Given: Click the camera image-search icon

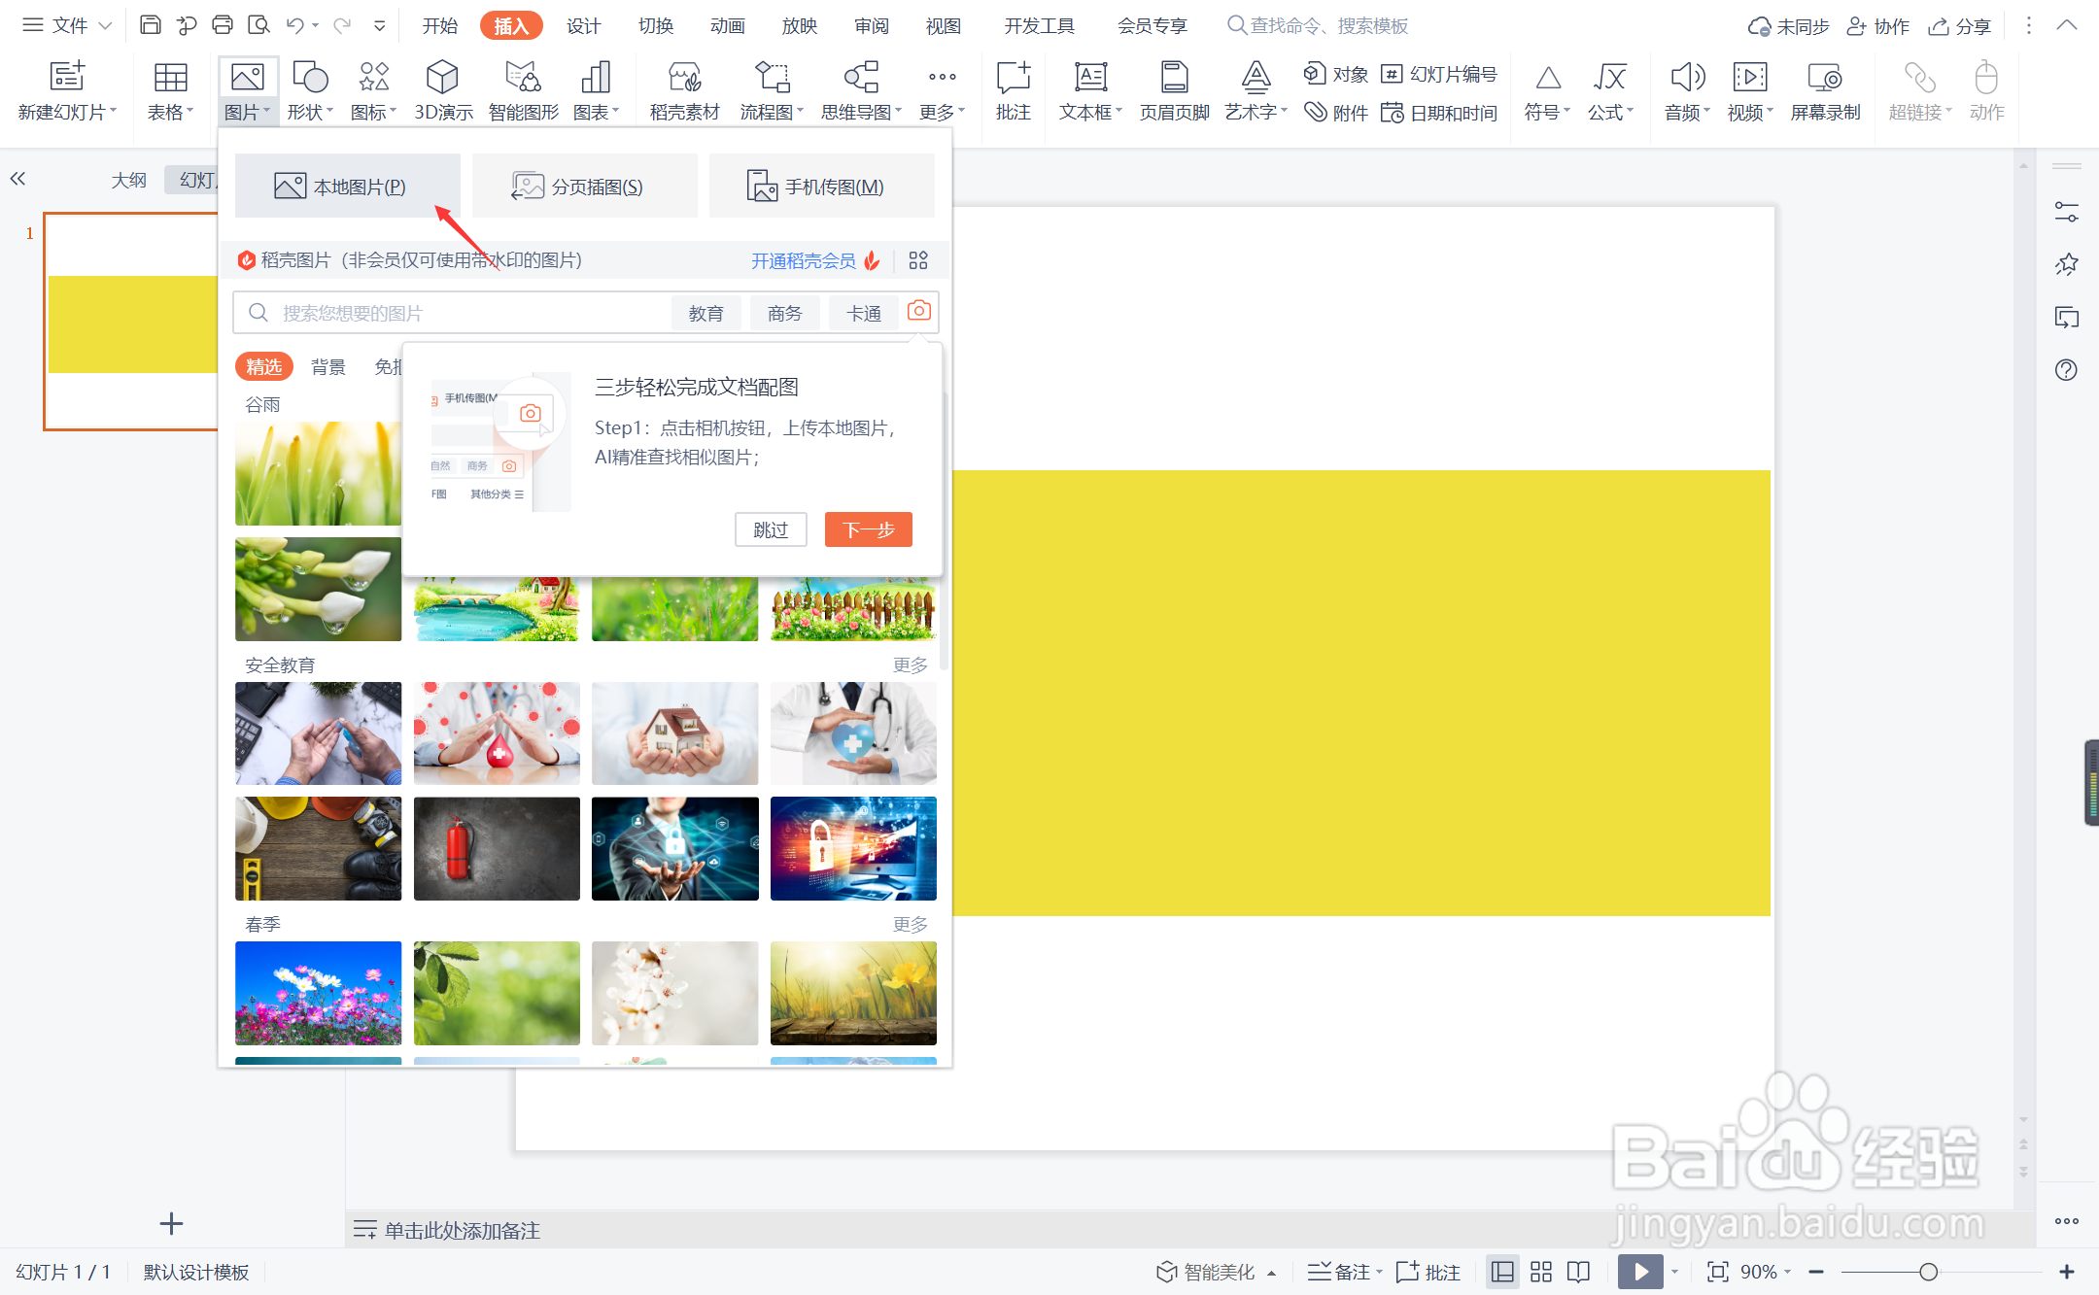Looking at the screenshot, I should [x=918, y=311].
